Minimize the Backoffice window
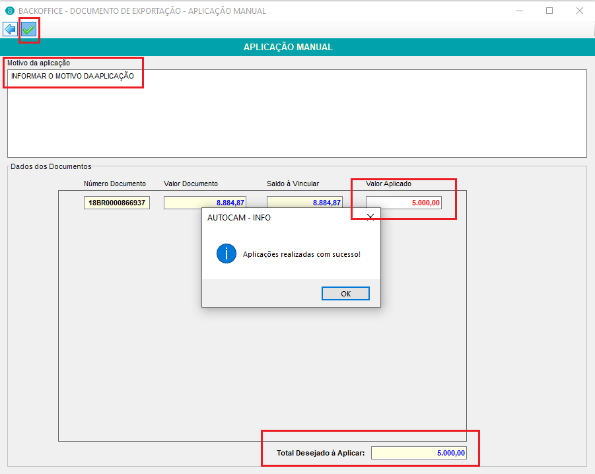 pyautogui.click(x=519, y=11)
